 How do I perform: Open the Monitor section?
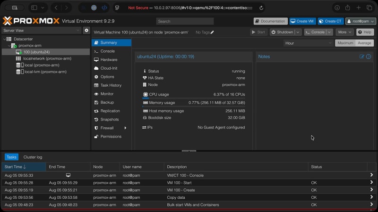(112, 94)
